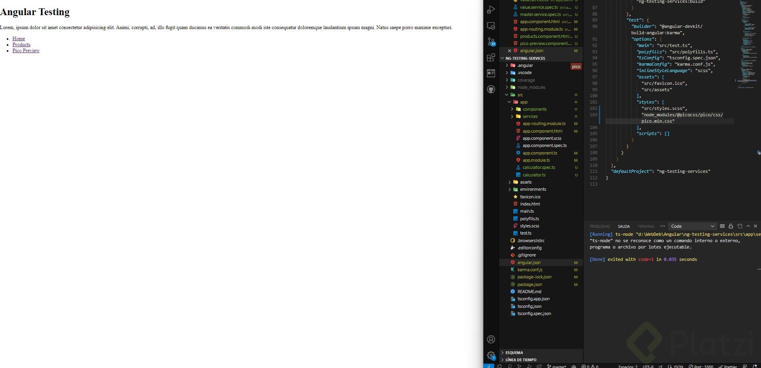
Task: Click the Pico Preview link
Action: pyautogui.click(x=26, y=51)
